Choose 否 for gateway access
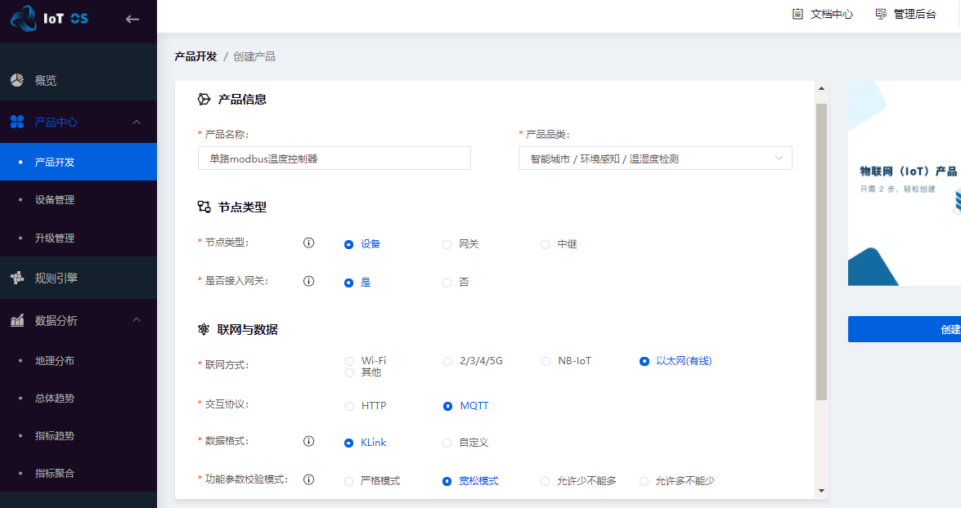Viewport: 961px width, 508px height. [447, 283]
